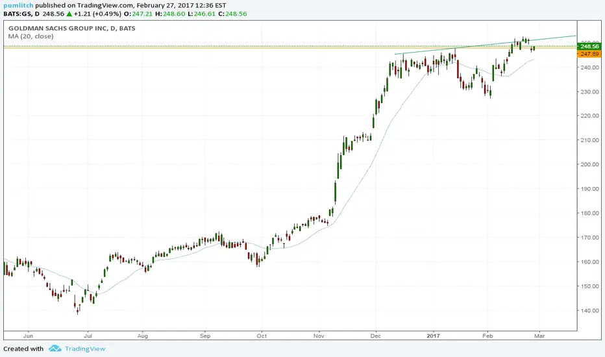Click the 2017 label on the time axis

[x=433, y=336]
